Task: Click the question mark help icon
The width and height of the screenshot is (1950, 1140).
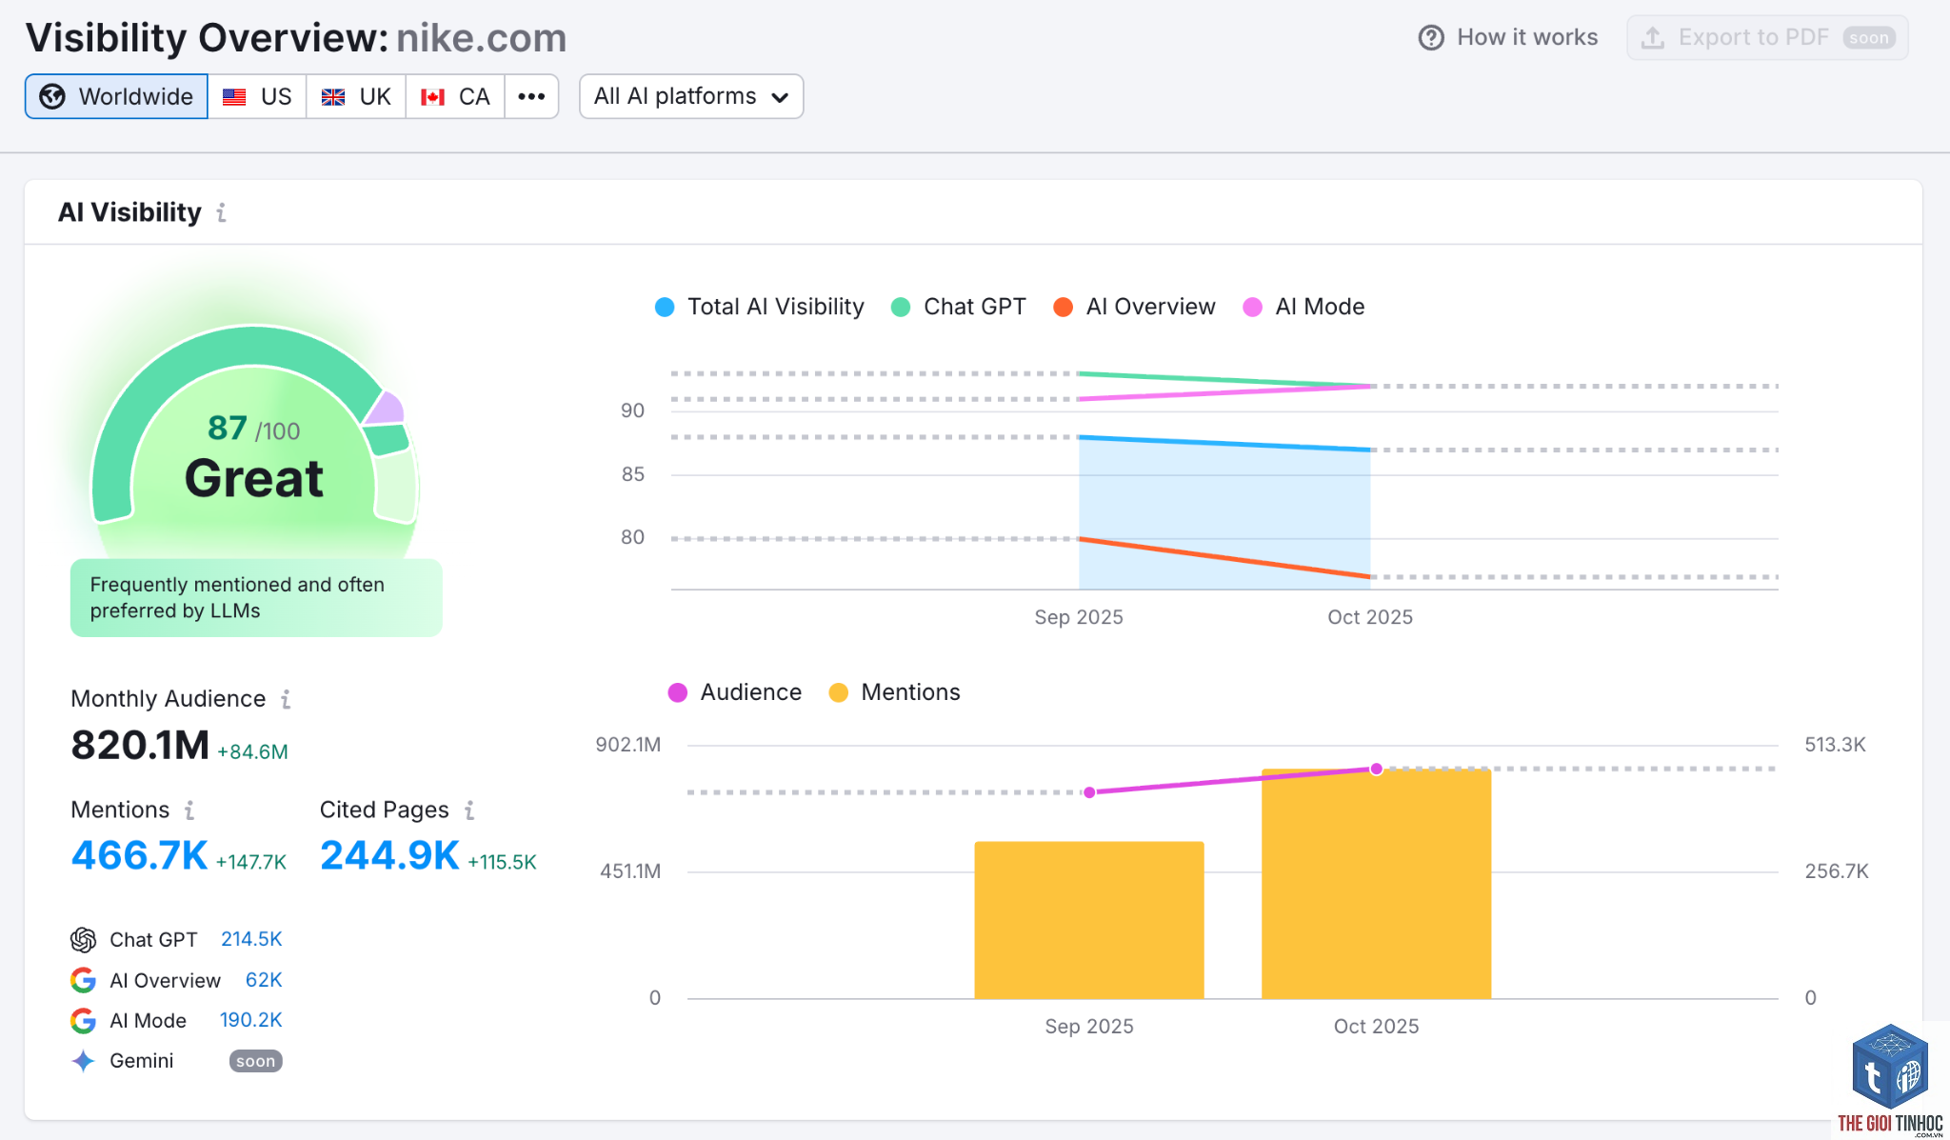Action: (1431, 37)
